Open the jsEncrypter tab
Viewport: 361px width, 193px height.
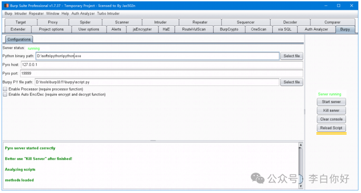tap(142, 29)
